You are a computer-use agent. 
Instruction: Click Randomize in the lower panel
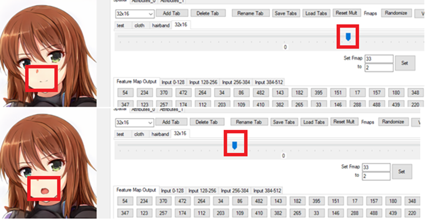(x=393, y=122)
